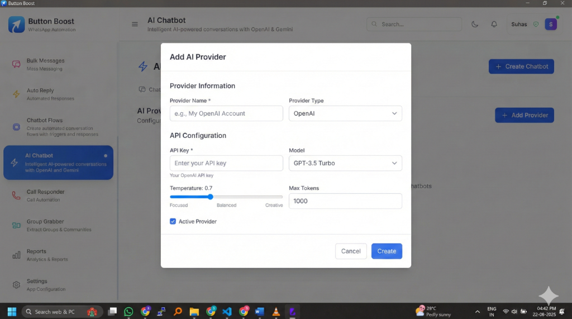572x319 pixels.
Task: Click the Create Chatbot button
Action: (x=521, y=66)
